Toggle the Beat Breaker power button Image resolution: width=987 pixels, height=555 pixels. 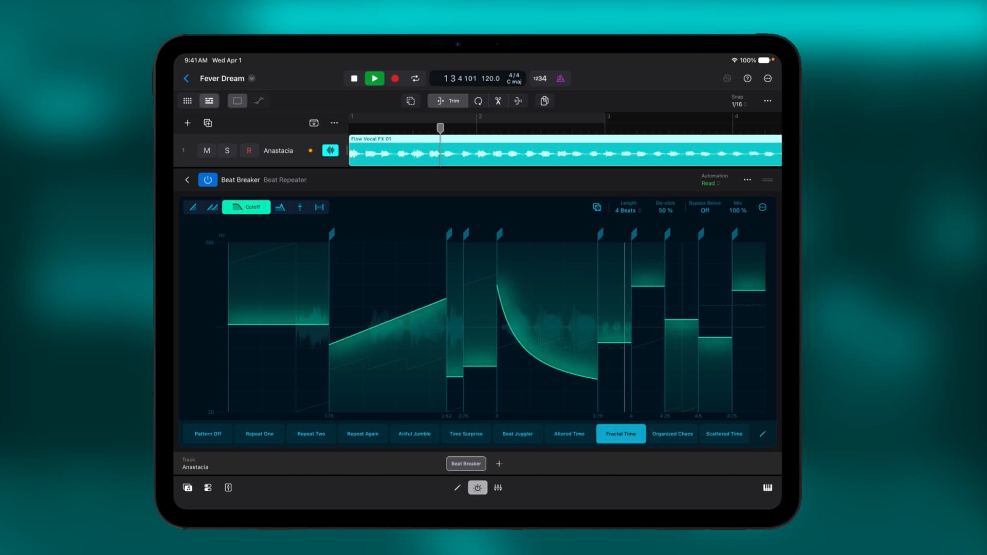208,180
